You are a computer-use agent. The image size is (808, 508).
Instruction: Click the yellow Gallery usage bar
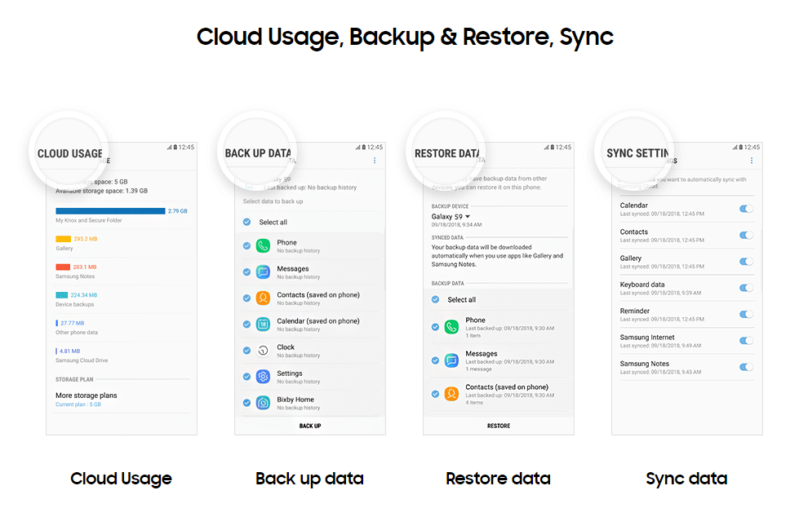pyautogui.click(x=64, y=239)
